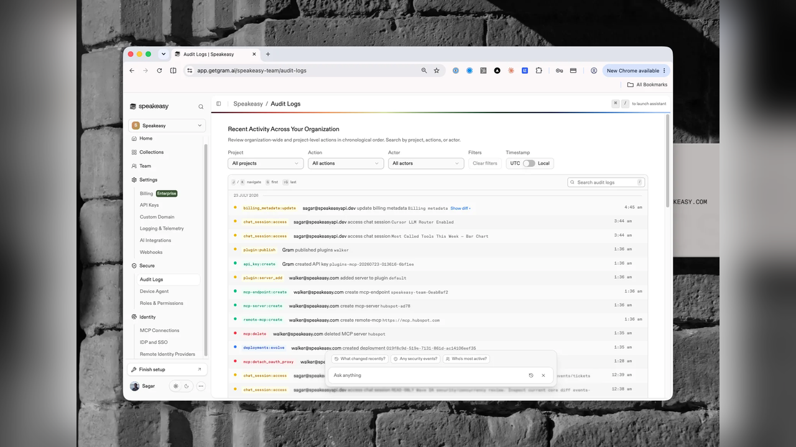Open Chrome profile icon
The height and width of the screenshot is (447, 796).
tap(594, 71)
